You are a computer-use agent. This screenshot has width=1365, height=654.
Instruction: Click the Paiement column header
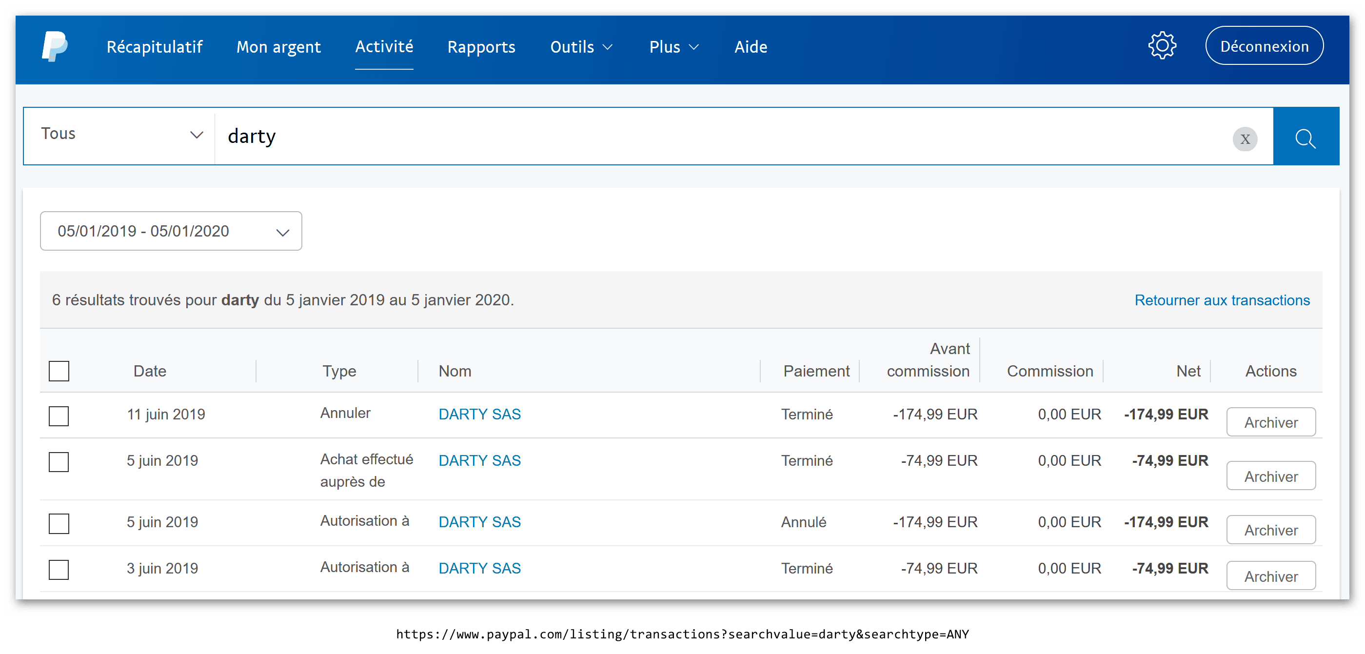pos(816,371)
